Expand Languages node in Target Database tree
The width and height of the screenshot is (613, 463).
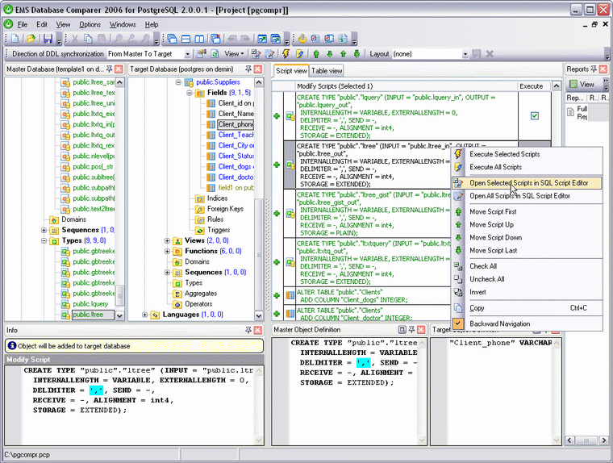tap(144, 315)
